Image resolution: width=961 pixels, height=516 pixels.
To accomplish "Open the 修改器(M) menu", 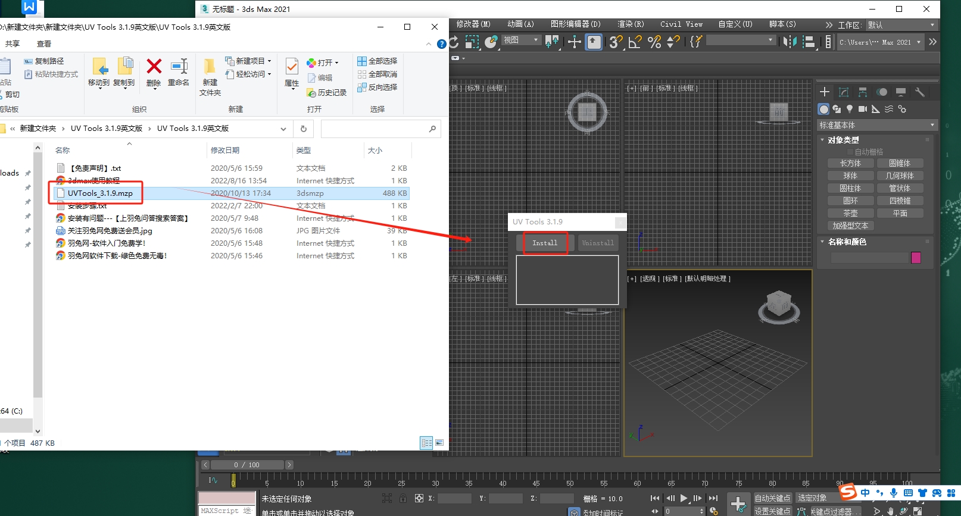I will (x=473, y=24).
